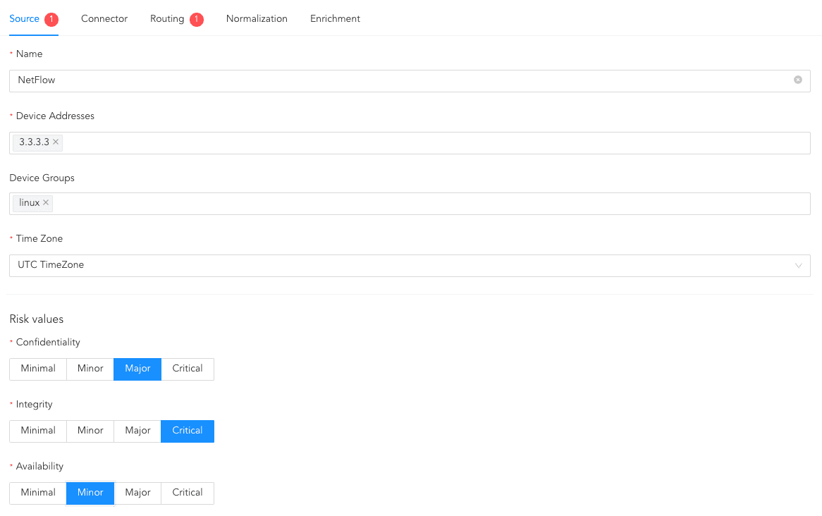The height and width of the screenshot is (516, 822).
Task: Click the Source tab
Action: point(25,19)
